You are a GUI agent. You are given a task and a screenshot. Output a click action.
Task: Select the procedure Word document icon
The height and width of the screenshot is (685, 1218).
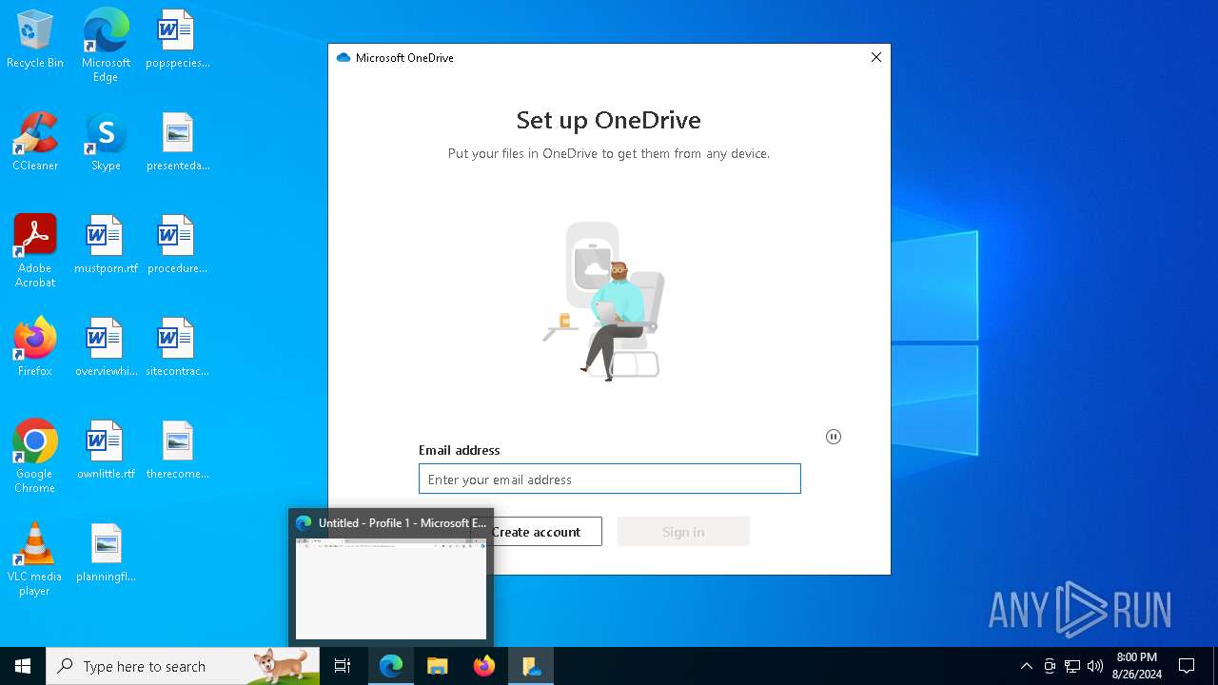click(177, 245)
